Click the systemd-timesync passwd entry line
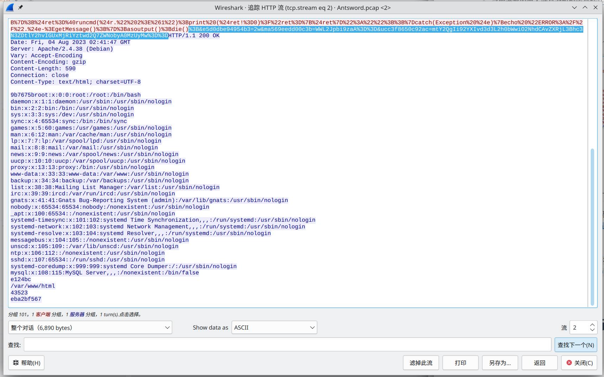Image resolution: width=604 pixels, height=377 pixels. 163,220
